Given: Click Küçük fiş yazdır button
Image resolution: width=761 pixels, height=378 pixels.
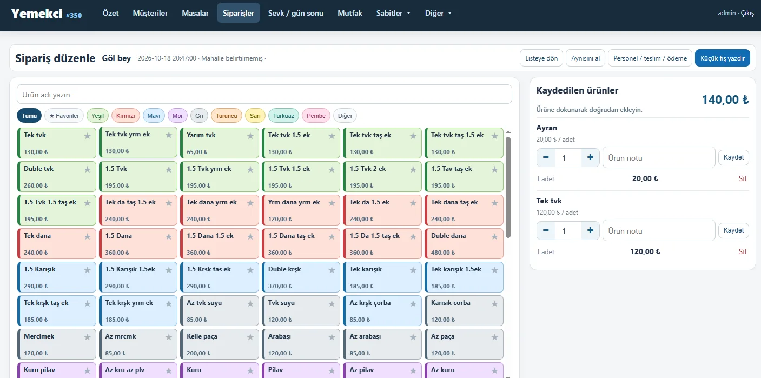Looking at the screenshot, I should point(723,58).
